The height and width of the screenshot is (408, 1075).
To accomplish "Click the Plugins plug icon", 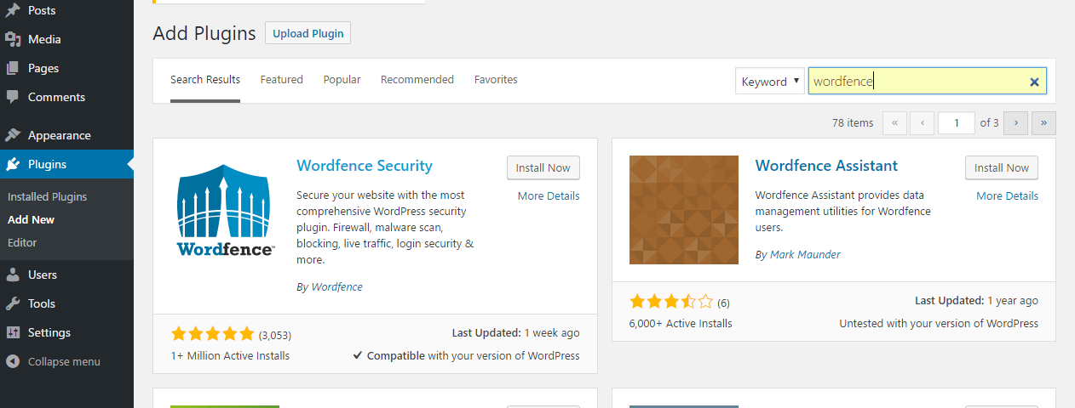I will click(x=13, y=164).
